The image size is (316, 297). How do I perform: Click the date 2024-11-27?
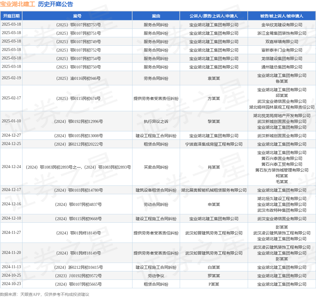11,232
